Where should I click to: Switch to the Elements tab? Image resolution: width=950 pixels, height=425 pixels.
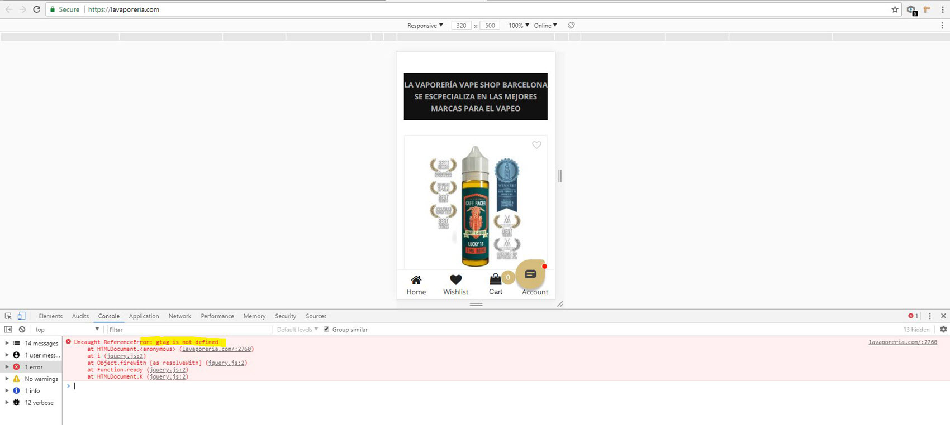[x=51, y=316]
